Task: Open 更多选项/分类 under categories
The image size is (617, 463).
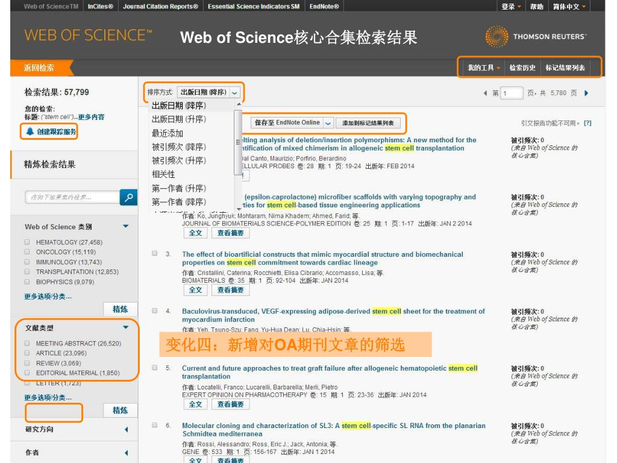Action: click(48, 297)
